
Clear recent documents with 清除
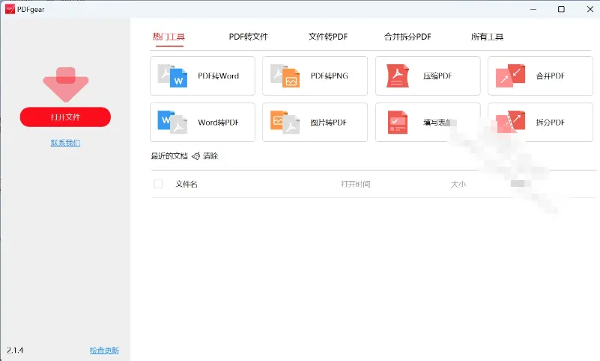pyautogui.click(x=210, y=156)
